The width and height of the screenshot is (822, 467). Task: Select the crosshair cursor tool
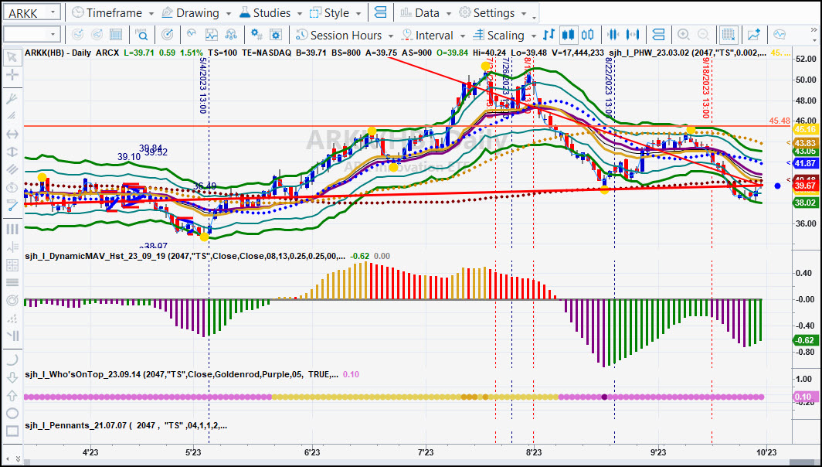(x=12, y=75)
